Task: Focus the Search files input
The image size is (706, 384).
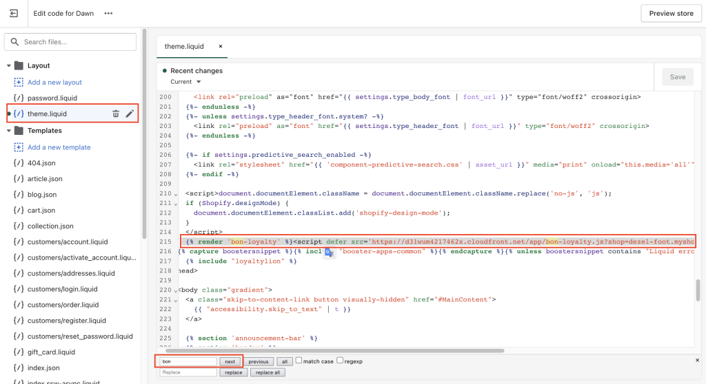Action: pyautogui.click(x=70, y=42)
